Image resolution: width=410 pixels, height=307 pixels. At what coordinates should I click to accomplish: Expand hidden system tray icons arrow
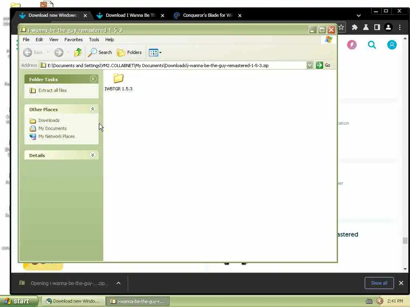click(380, 301)
